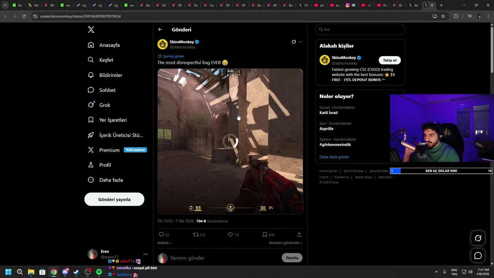Open Profil page
Viewport: 494px width, 278px height.
click(x=99, y=165)
